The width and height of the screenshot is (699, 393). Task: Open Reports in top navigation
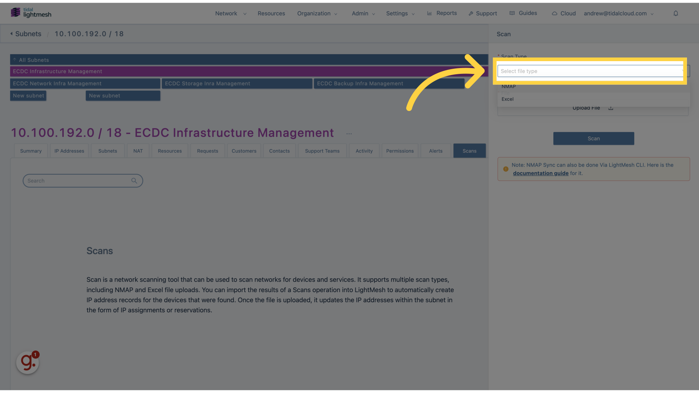(x=446, y=13)
